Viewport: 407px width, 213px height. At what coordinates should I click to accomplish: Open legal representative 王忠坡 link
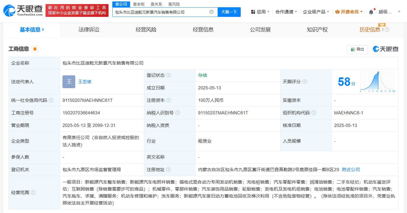85,82
